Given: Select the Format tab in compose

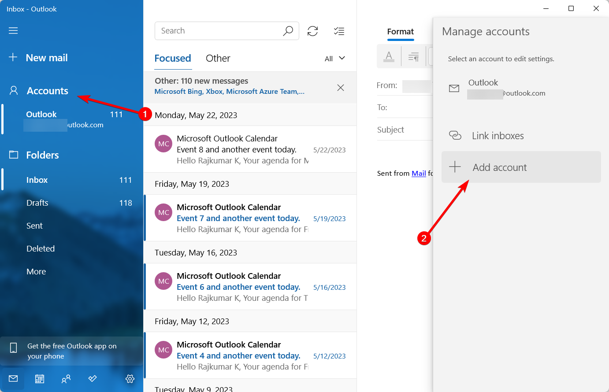Looking at the screenshot, I should tap(401, 32).
